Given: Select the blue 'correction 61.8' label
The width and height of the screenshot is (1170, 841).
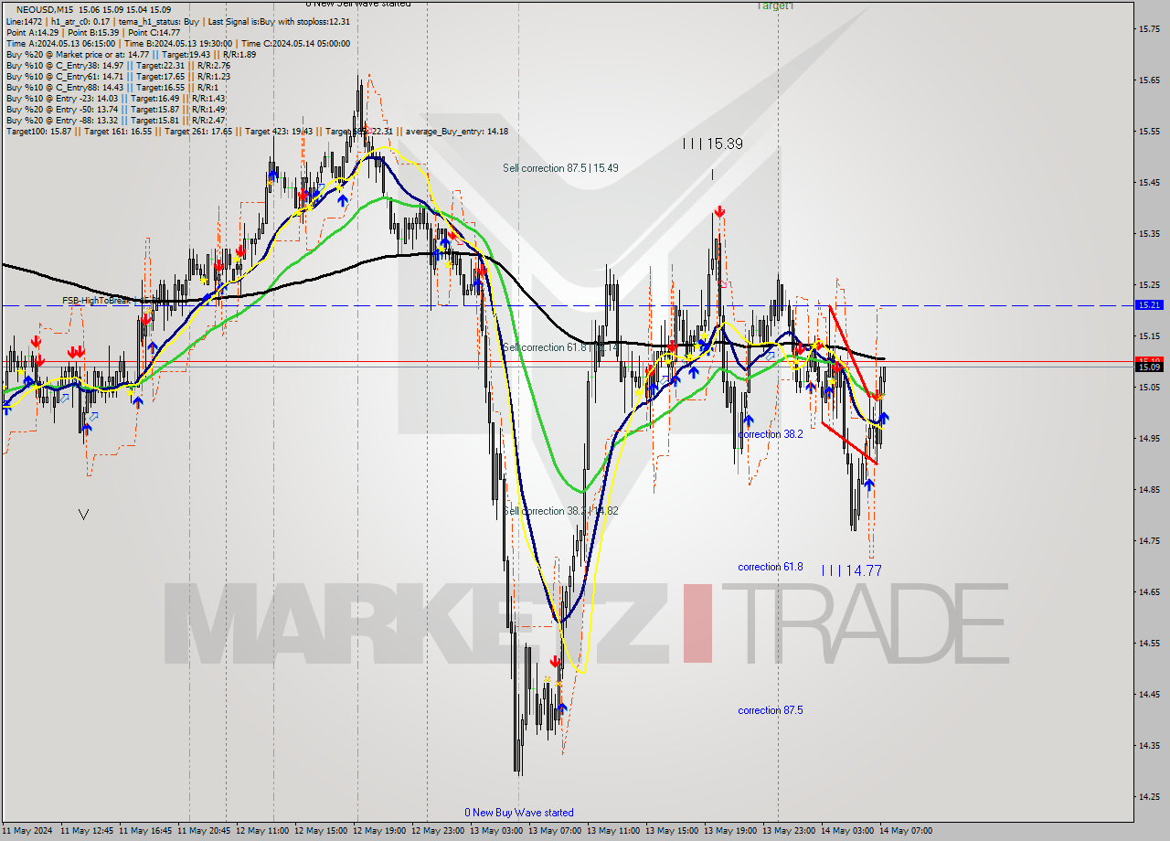Looking at the screenshot, I should [x=771, y=567].
